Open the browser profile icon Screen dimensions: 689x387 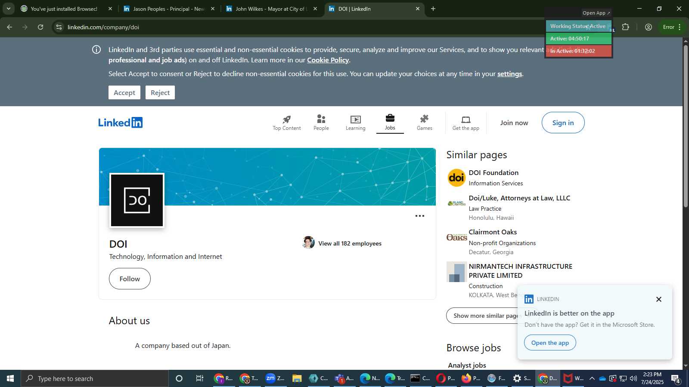pos(649,27)
